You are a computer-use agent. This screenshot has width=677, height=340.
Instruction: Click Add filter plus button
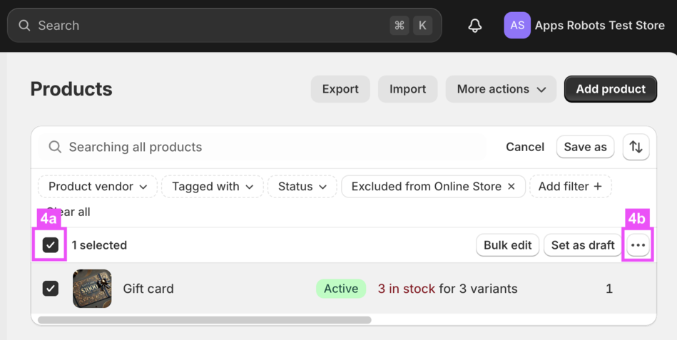570,187
